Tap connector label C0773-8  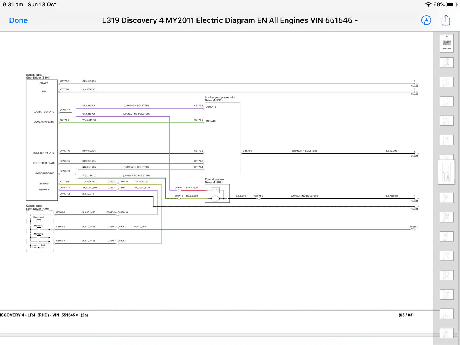[x=65, y=81]
